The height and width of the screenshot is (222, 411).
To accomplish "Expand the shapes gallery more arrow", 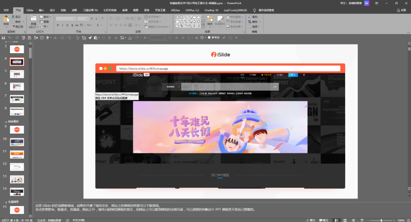I will click(x=203, y=26).
